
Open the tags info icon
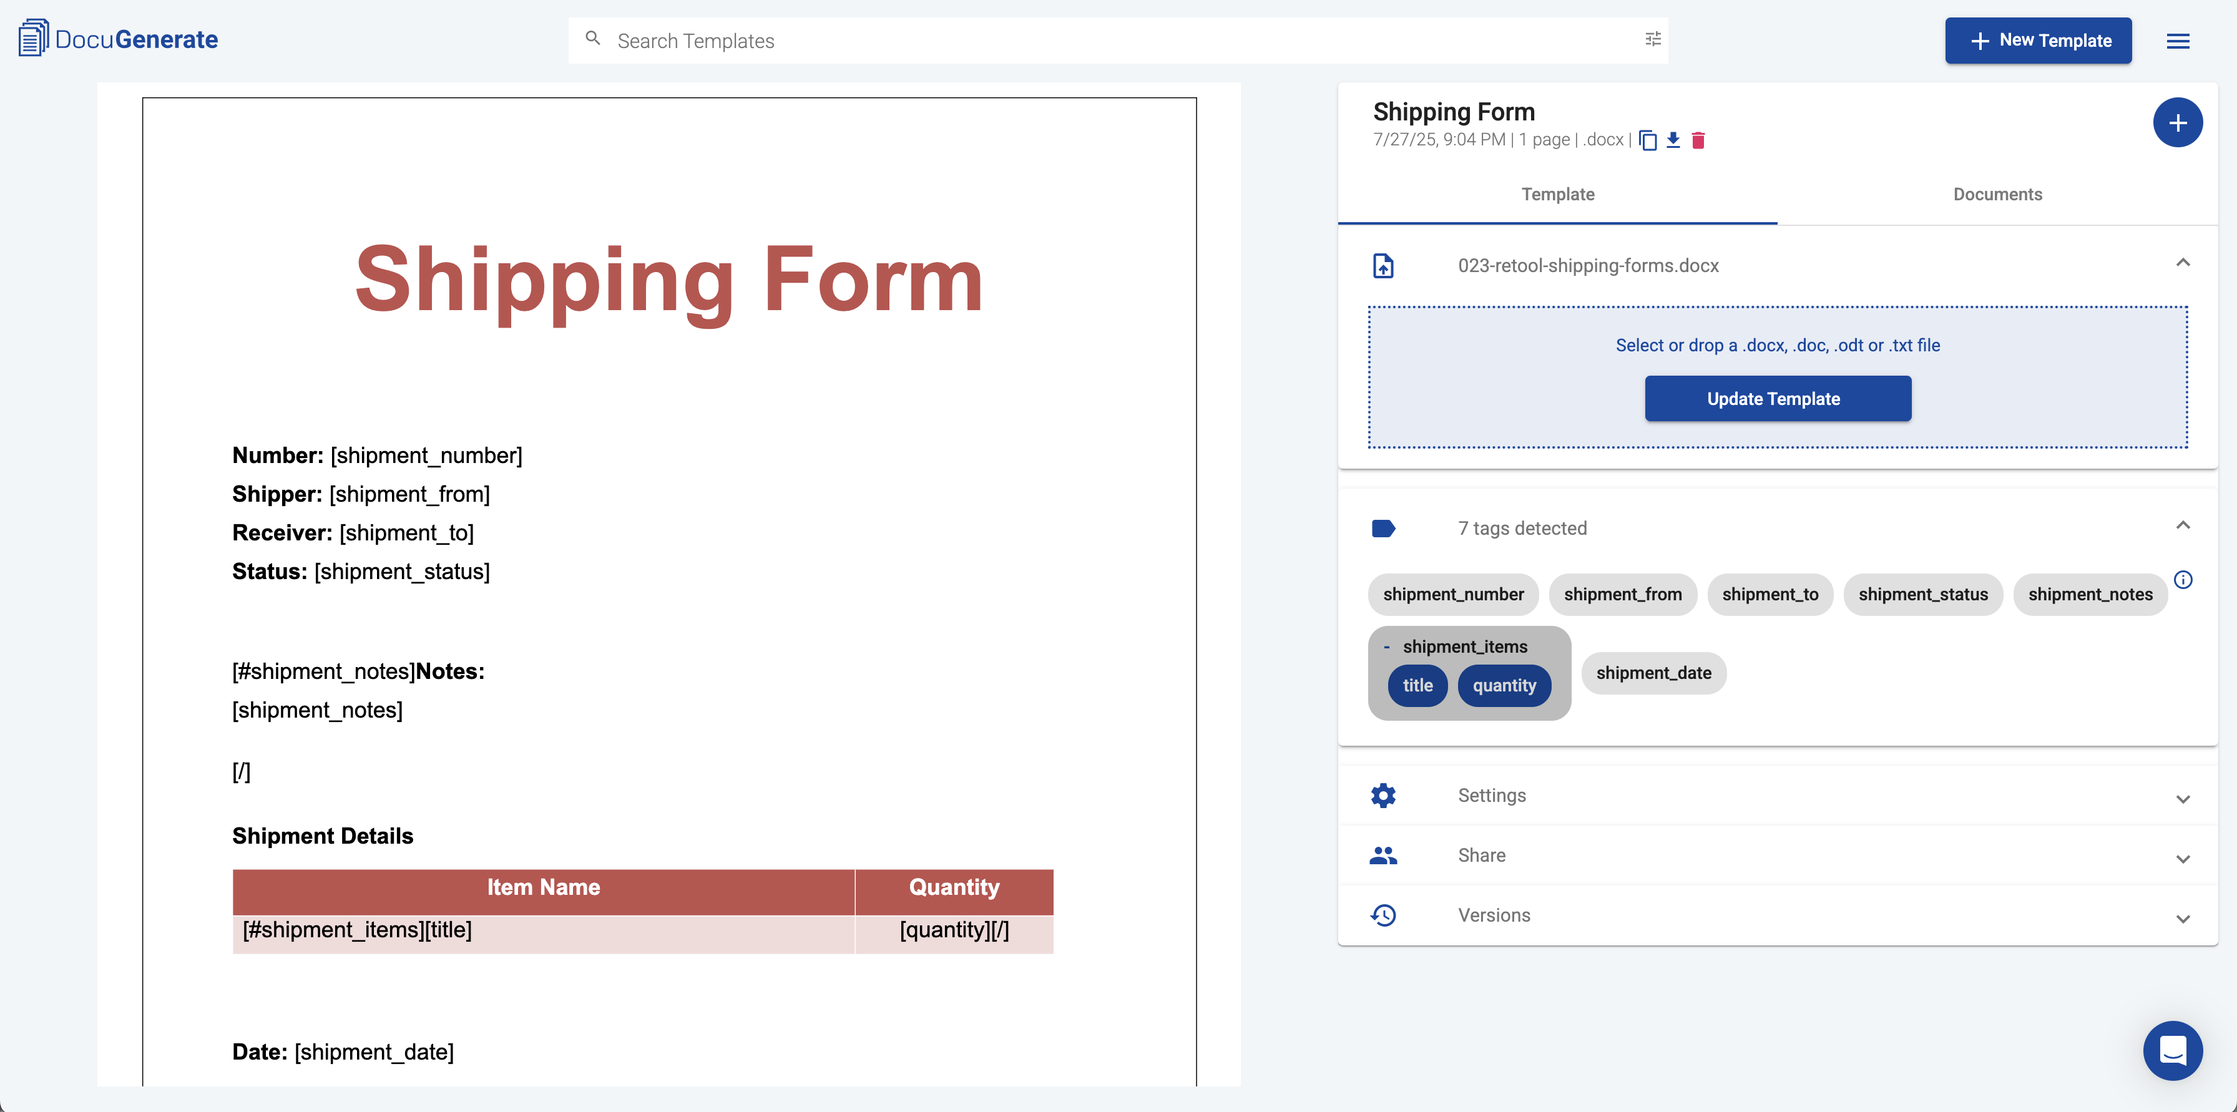pyautogui.click(x=2182, y=579)
